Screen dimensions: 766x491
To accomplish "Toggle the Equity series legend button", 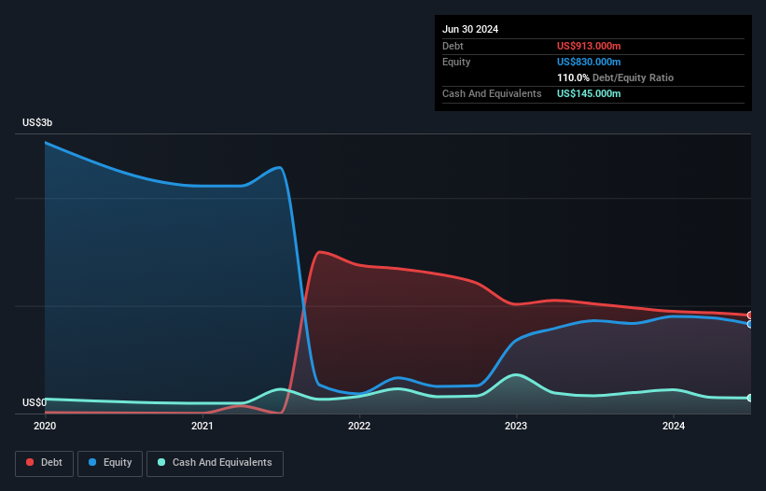I will click(110, 463).
